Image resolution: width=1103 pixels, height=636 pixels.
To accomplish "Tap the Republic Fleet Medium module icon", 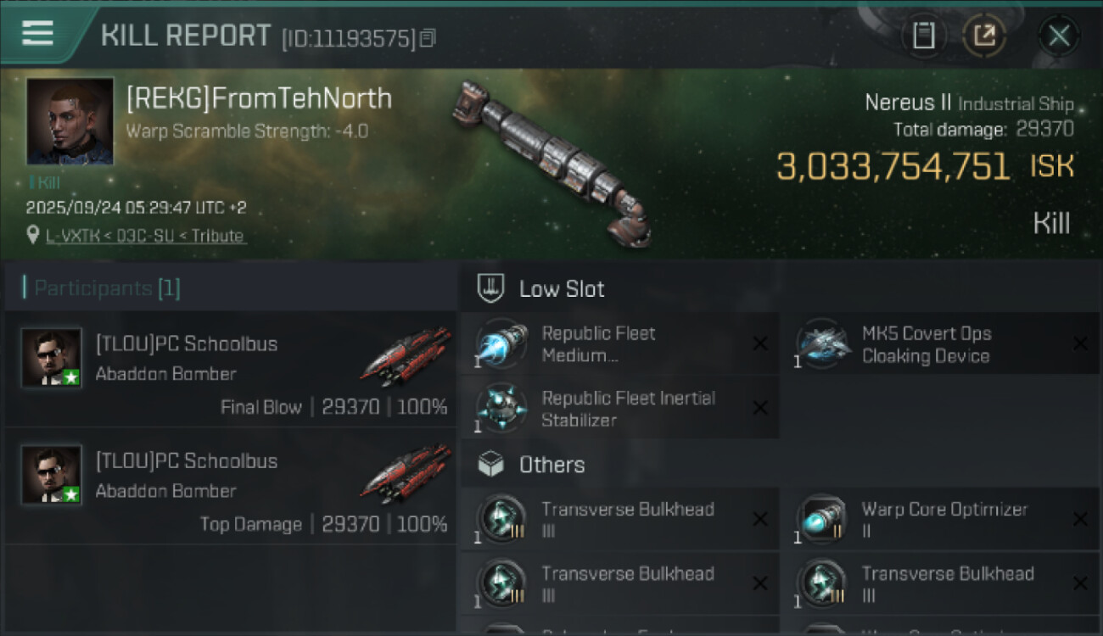I will (x=501, y=344).
